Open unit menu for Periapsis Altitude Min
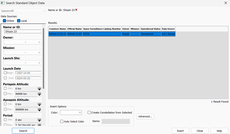 coord(39,89)
